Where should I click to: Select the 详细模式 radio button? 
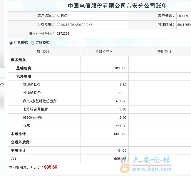pos(33,43)
